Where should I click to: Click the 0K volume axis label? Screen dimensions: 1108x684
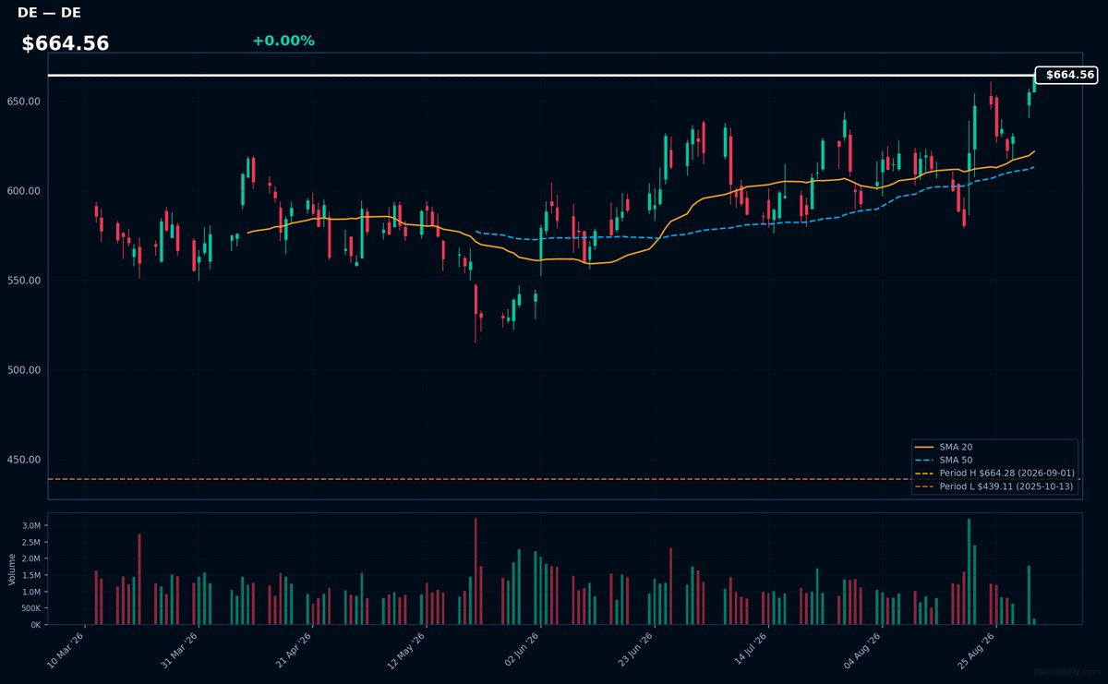tap(35, 625)
